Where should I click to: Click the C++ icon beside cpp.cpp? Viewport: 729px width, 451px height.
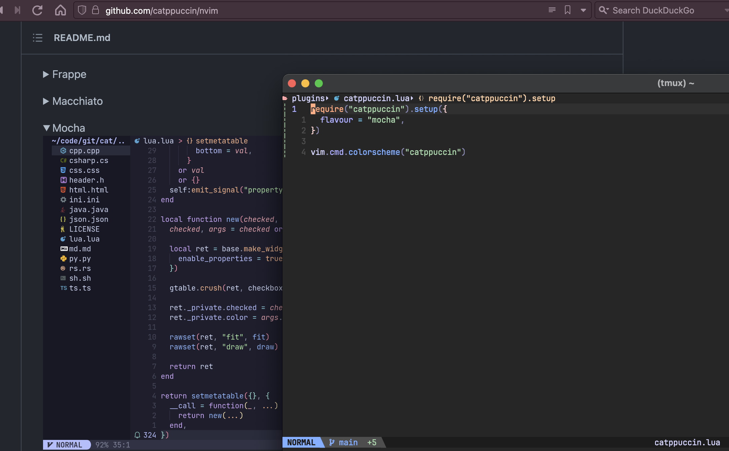click(x=63, y=151)
